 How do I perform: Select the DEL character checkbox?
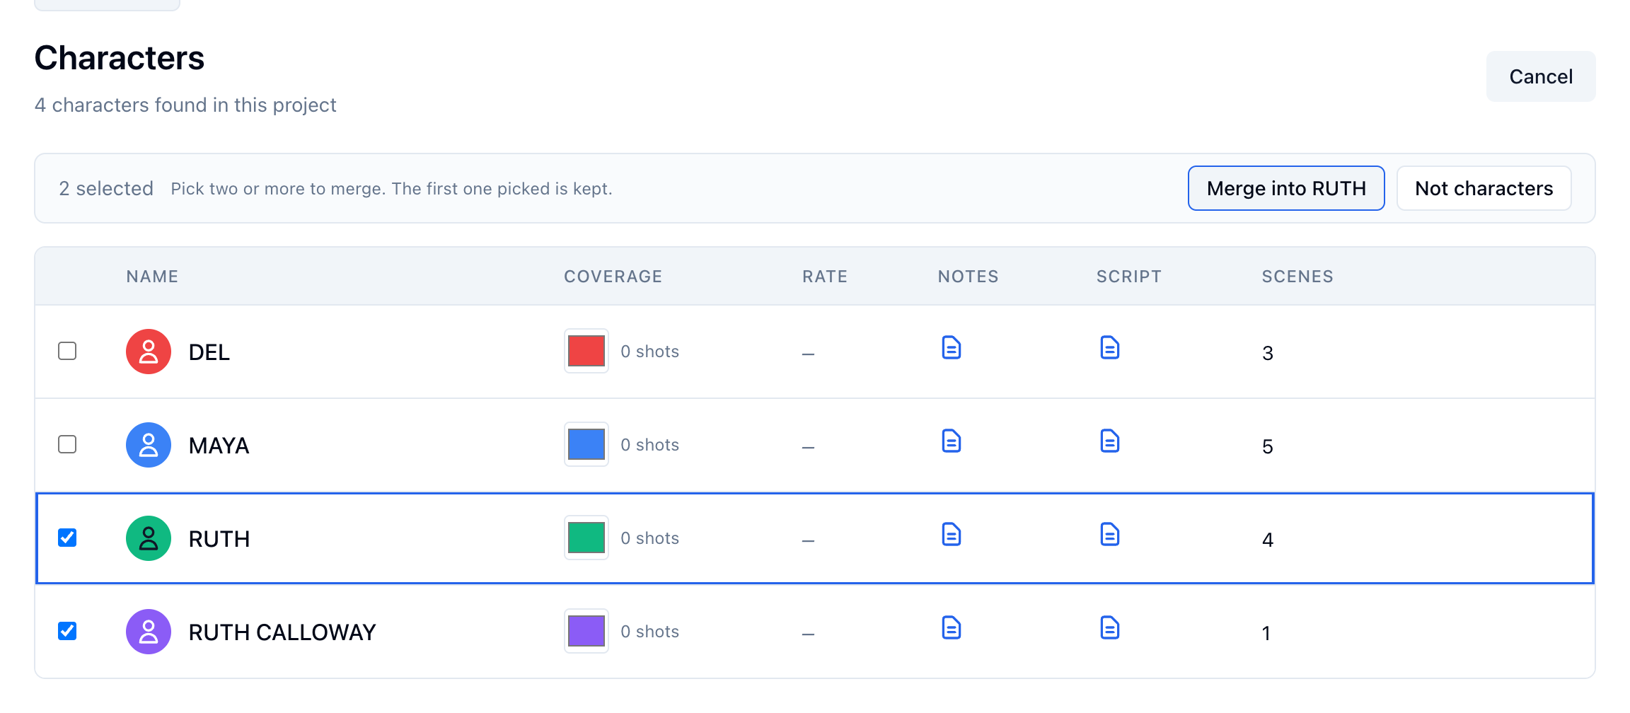point(67,351)
